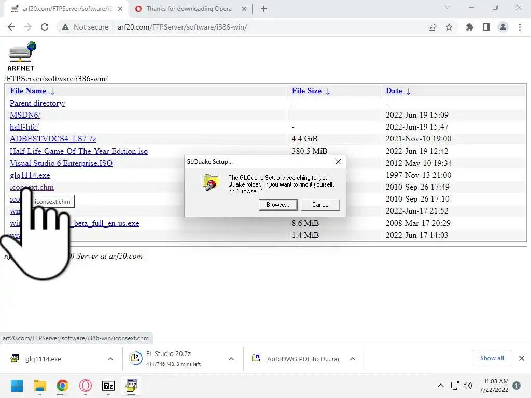Close the downloads bar
The height and width of the screenshot is (398, 531).
(x=522, y=358)
